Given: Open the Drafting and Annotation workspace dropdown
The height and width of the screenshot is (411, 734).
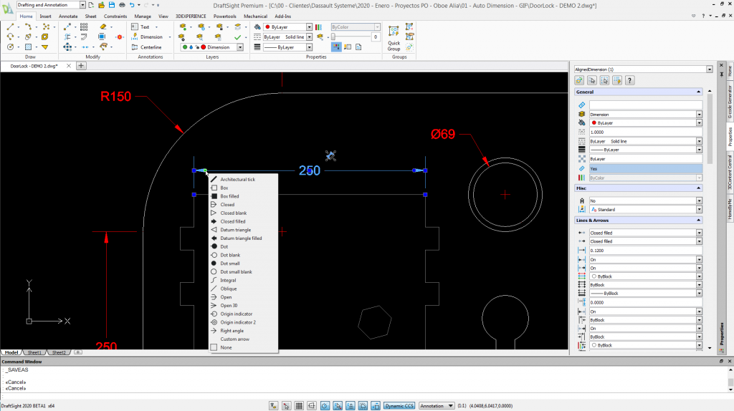Looking at the screenshot, I should pos(84,5).
